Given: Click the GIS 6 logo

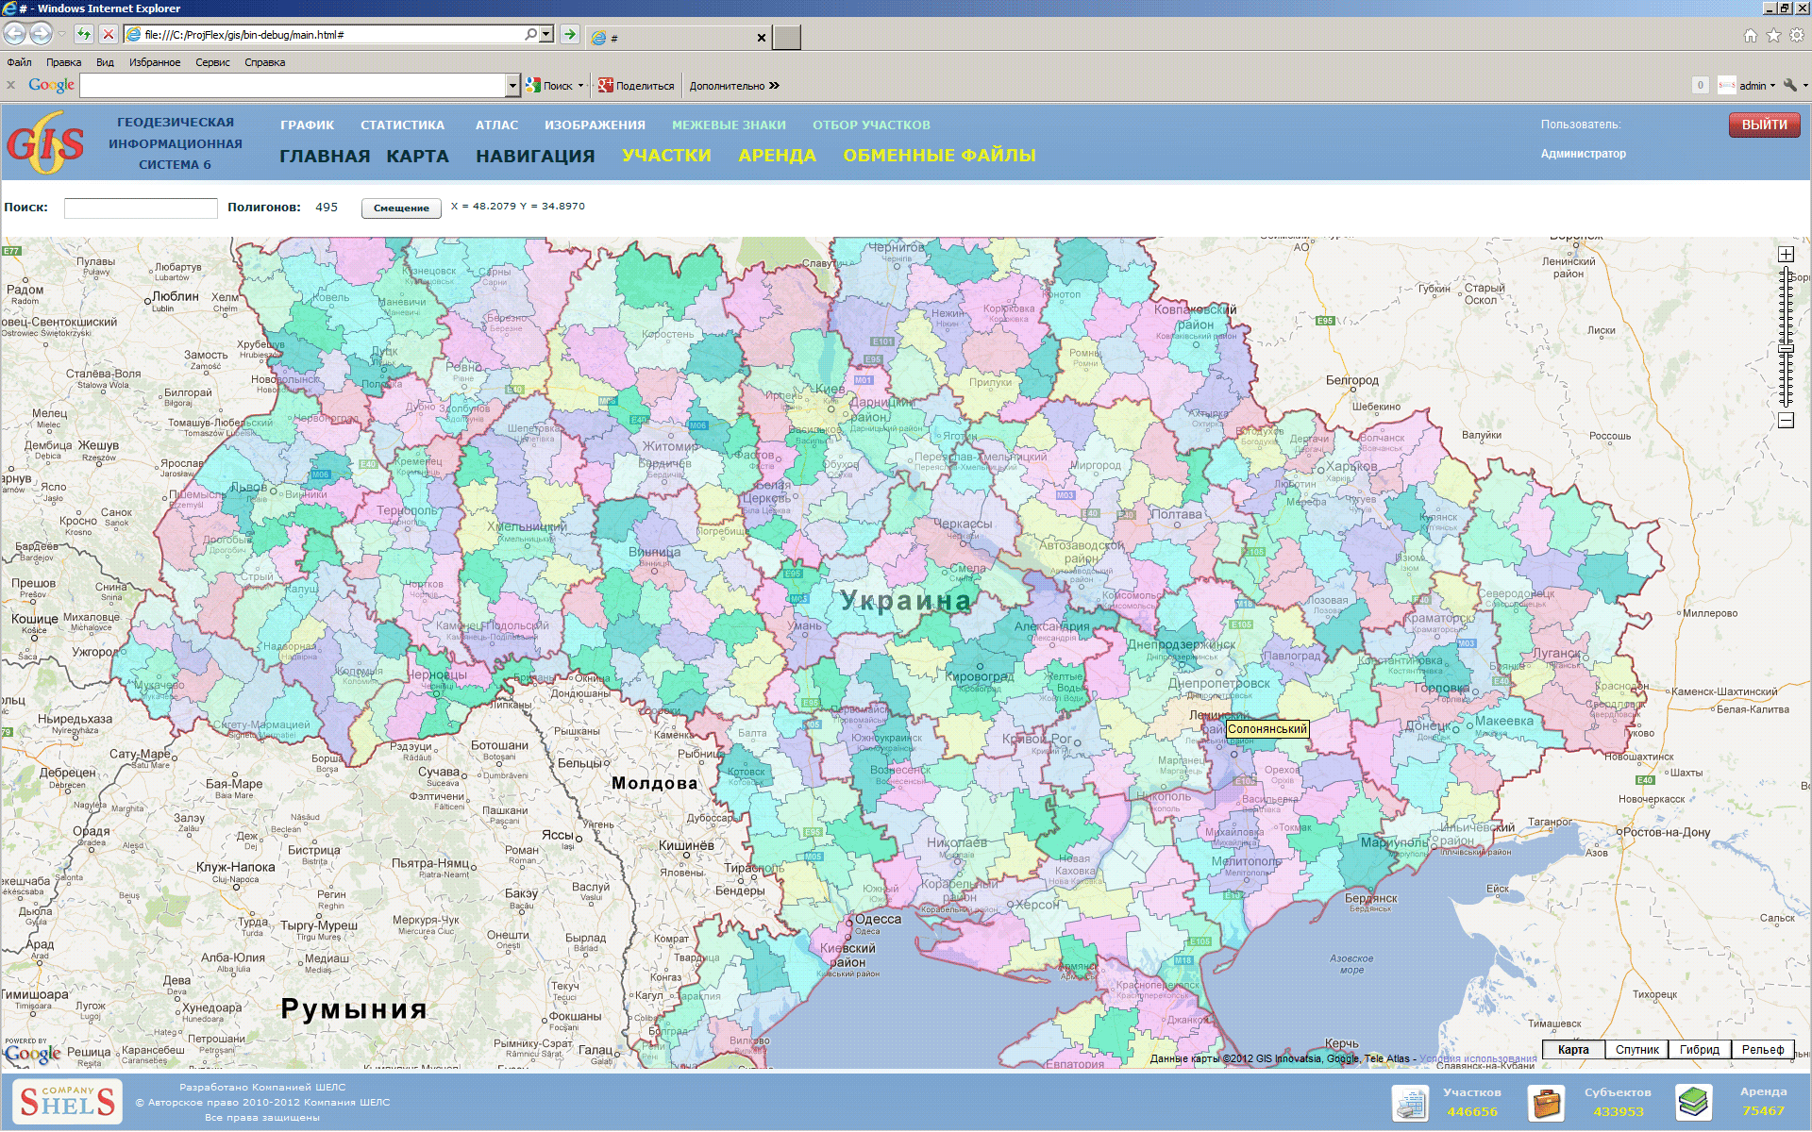Looking at the screenshot, I should 45,143.
